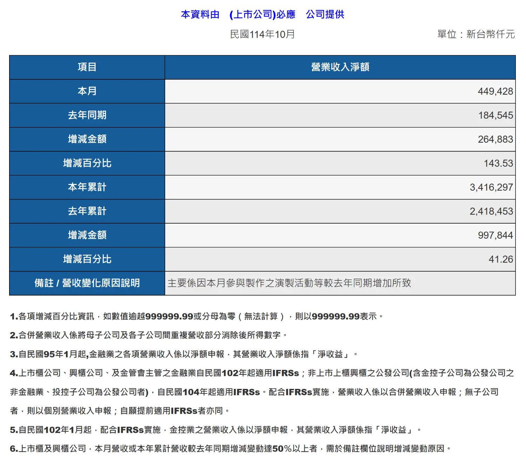Viewport: 526px width, 464px height.
Task: Click the 備註 / 營收變化原因說明 row label
Action: [87, 283]
